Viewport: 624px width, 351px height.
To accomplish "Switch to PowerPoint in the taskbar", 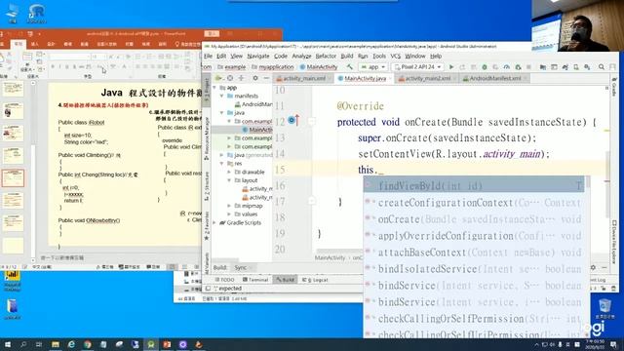I will 167,344.
